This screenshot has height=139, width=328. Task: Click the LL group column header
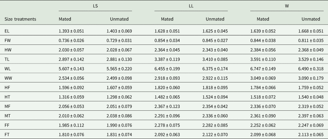coord(191,6)
